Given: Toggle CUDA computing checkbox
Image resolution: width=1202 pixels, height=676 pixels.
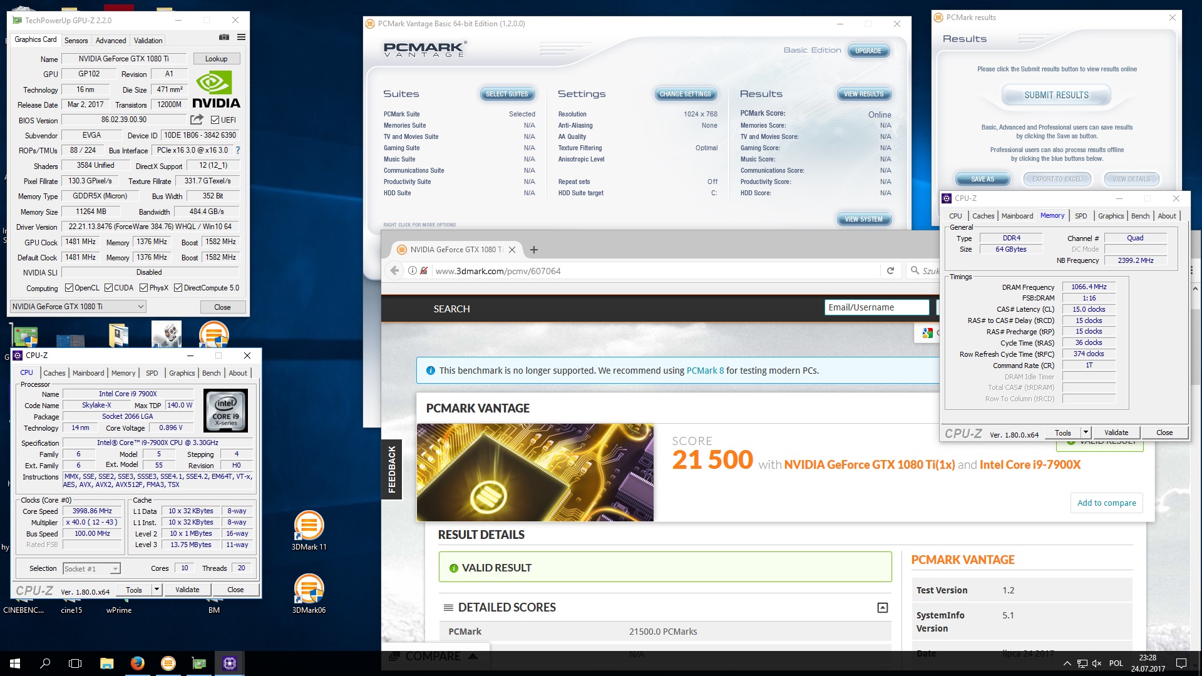Looking at the screenshot, I should (108, 288).
